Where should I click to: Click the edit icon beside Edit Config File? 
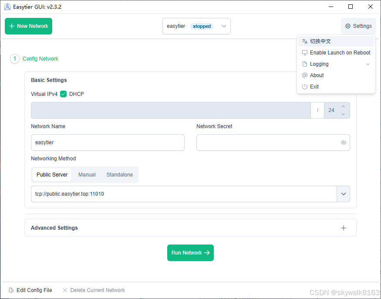[x=11, y=290]
